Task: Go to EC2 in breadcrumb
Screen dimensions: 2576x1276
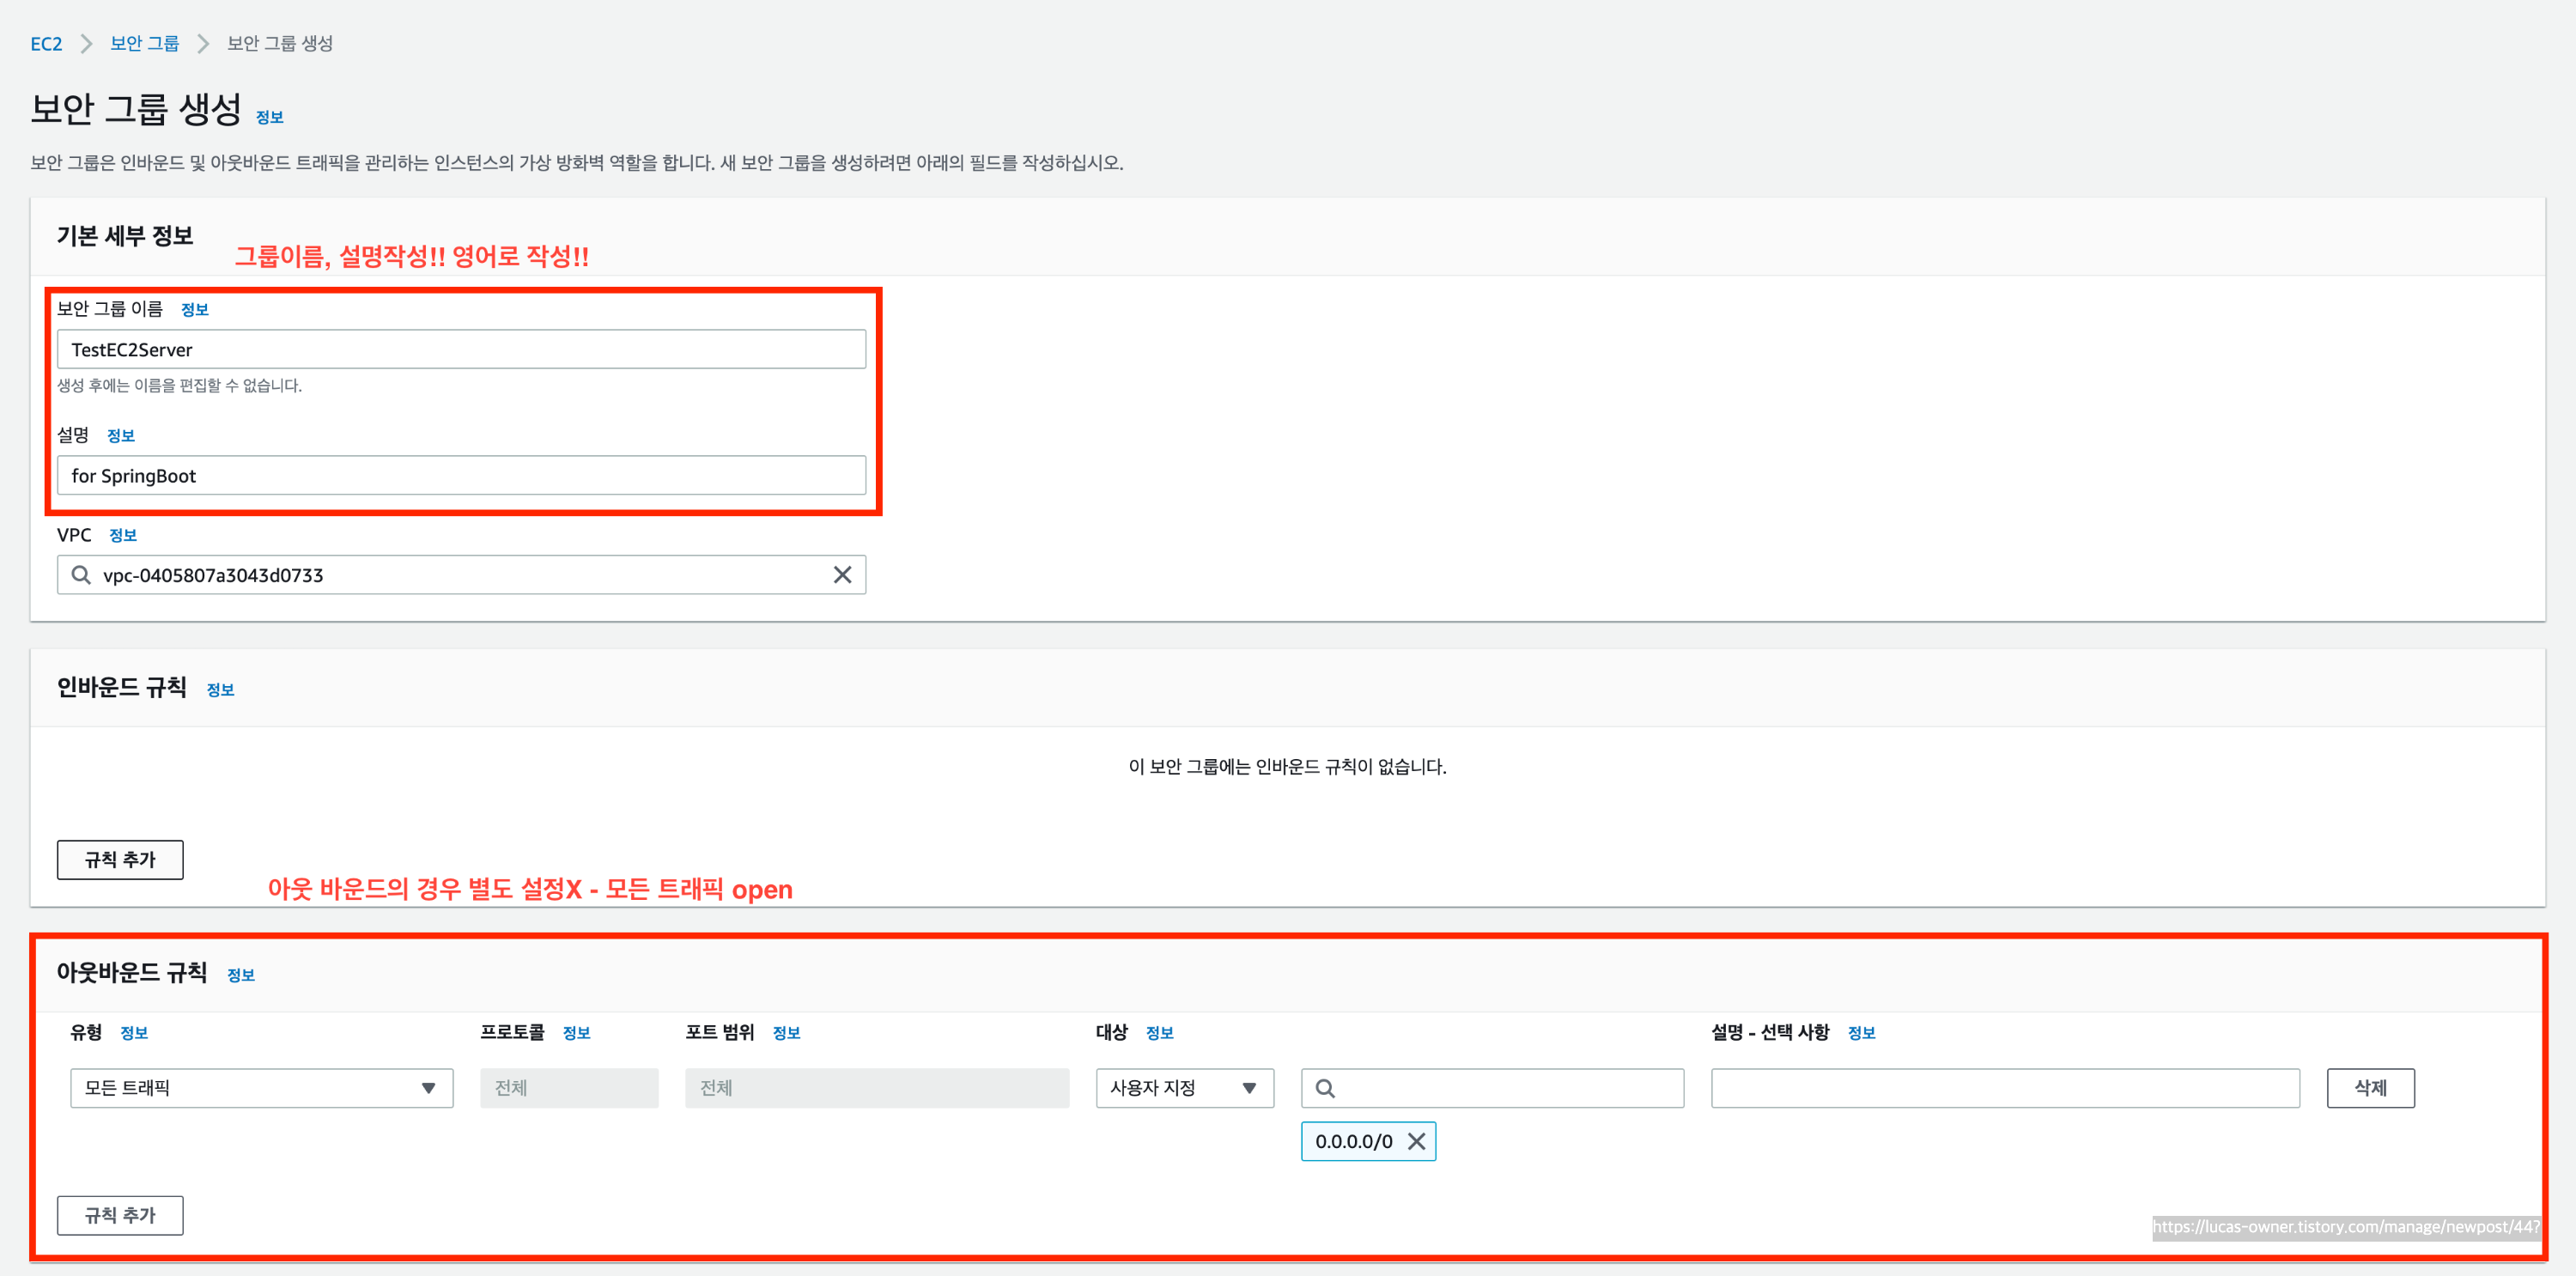Action: (46, 43)
